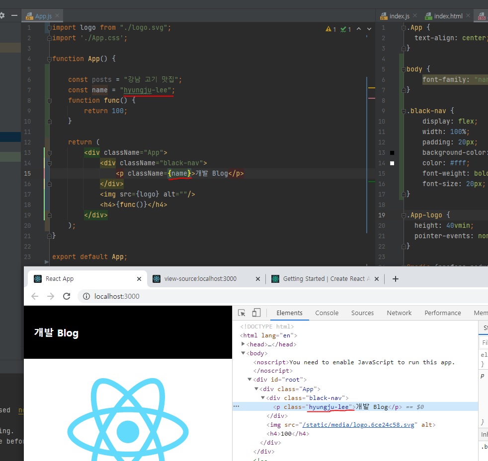This screenshot has height=461, width=488.
Task: Switch to the index.js editor tab
Action: coord(400,16)
